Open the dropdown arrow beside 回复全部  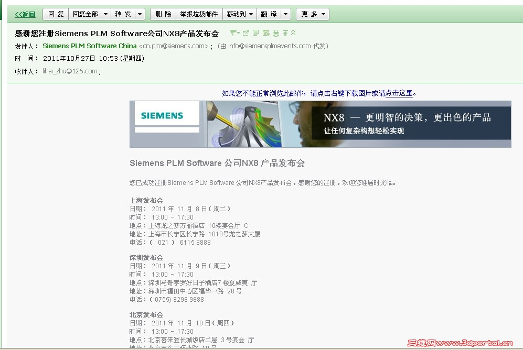pyautogui.click(x=106, y=14)
